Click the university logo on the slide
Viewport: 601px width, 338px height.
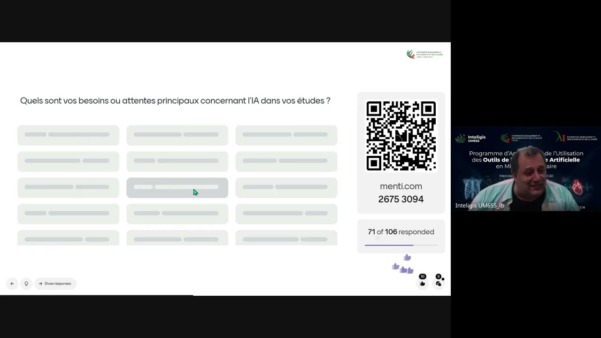(x=424, y=54)
